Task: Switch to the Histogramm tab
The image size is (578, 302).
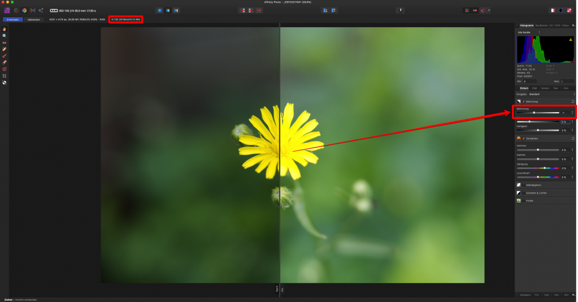Action: [x=527, y=25]
